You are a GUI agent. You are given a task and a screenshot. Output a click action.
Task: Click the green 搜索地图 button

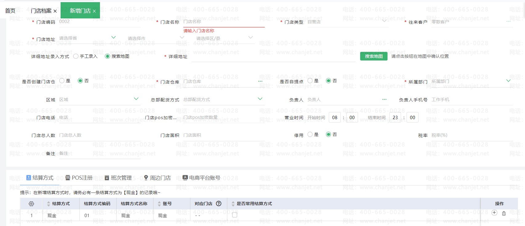point(374,56)
